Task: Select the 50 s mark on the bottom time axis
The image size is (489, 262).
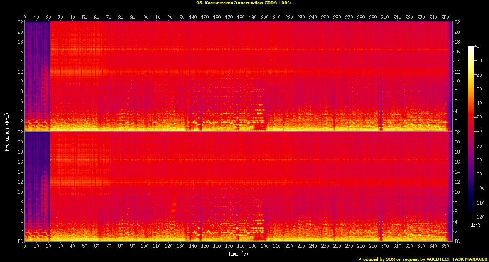Action: pyautogui.click(x=85, y=247)
